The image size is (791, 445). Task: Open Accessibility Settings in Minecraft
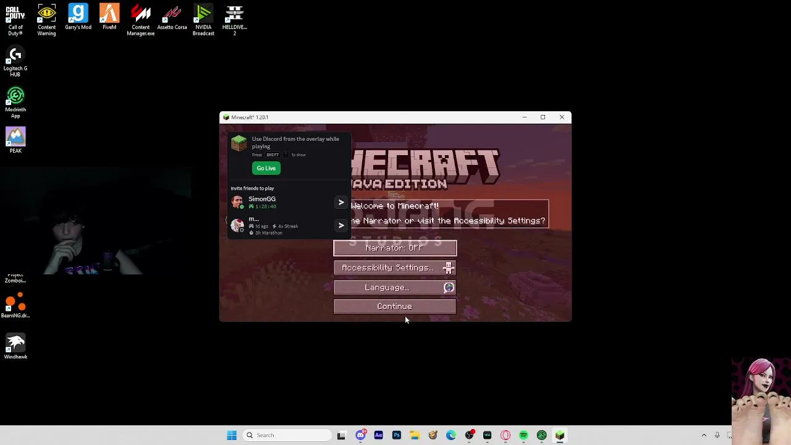(395, 268)
